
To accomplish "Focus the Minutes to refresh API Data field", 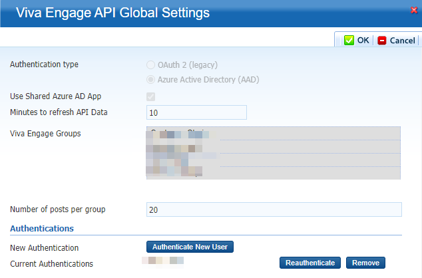I will 196,112.
